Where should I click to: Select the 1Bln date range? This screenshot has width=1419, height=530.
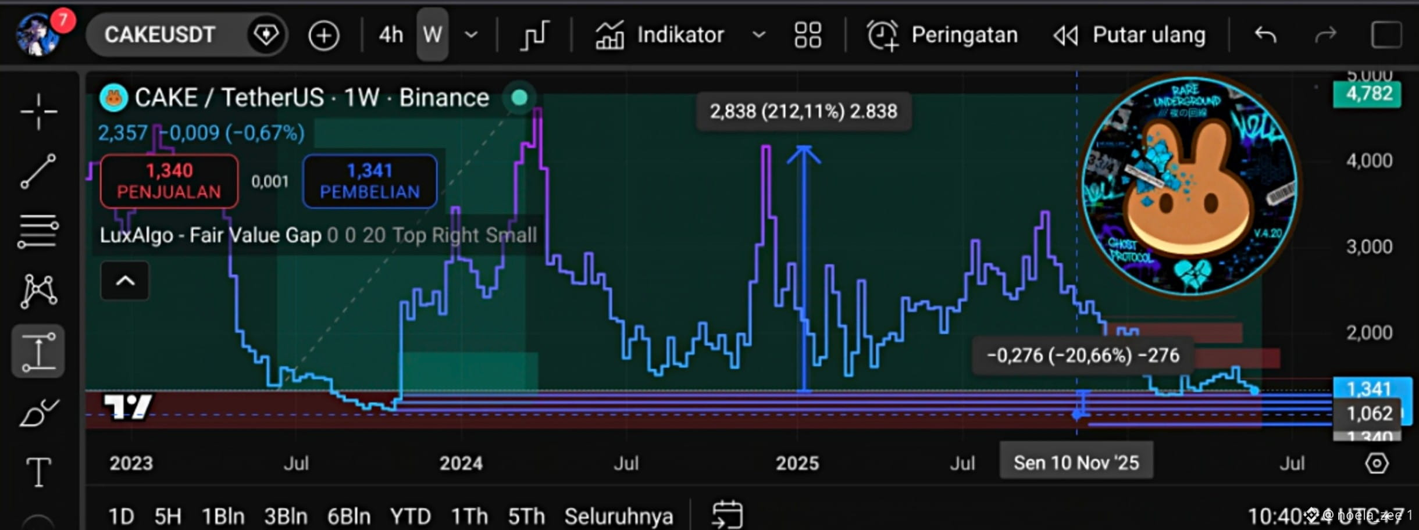click(x=223, y=516)
